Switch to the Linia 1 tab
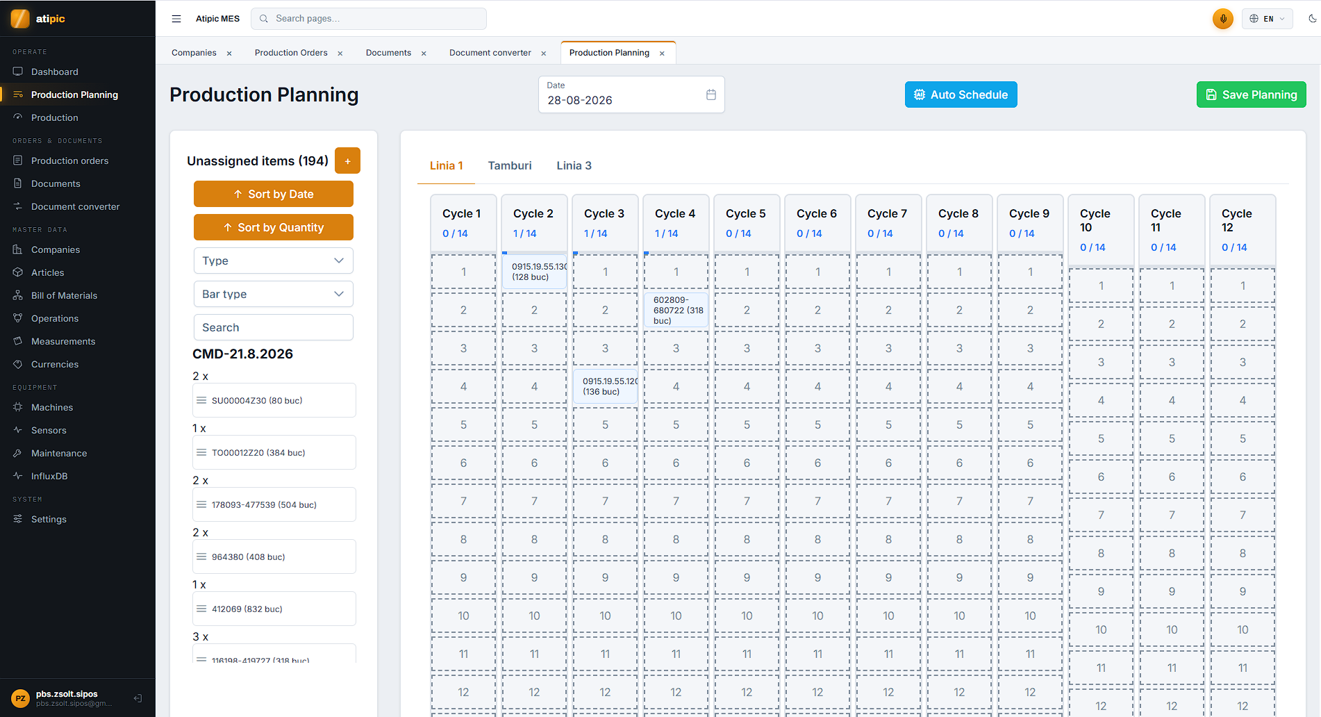The width and height of the screenshot is (1321, 717). [446, 165]
